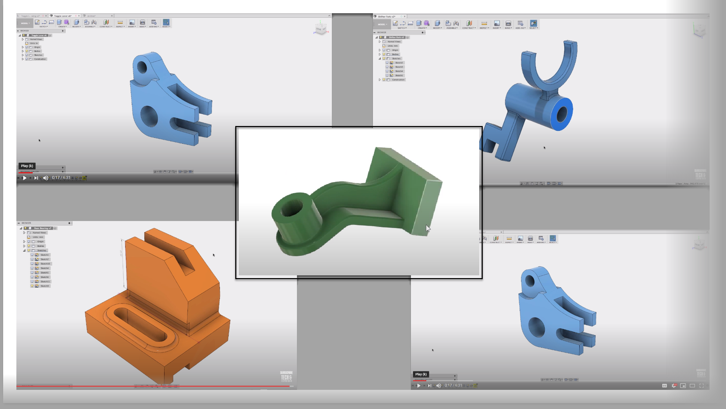726x409 pixels.
Task: Click Create Sketch icon in Toggle Lever window
Action: (x=37, y=22)
